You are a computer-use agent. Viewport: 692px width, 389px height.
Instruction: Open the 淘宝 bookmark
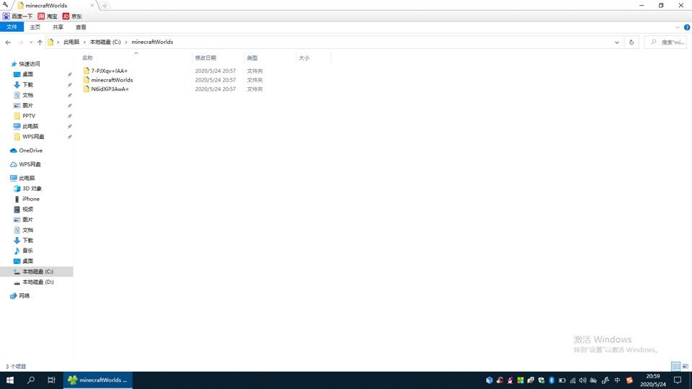48,17
